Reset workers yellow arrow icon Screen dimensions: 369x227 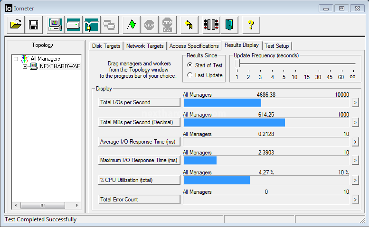pos(189,25)
